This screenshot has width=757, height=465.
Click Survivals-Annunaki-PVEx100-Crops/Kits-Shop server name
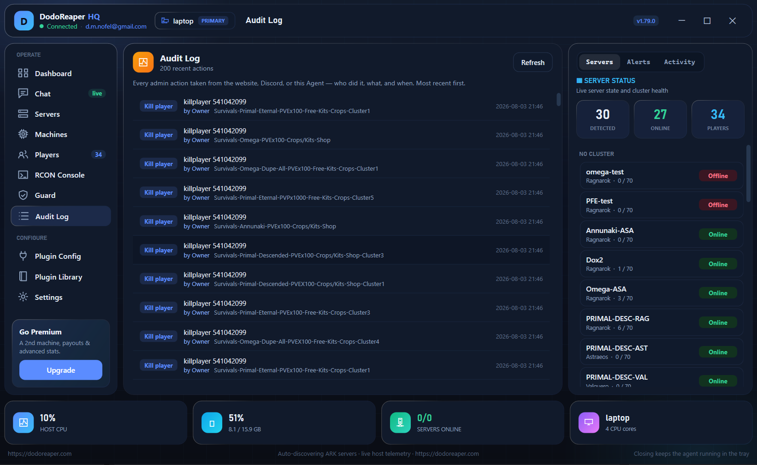[x=275, y=227]
